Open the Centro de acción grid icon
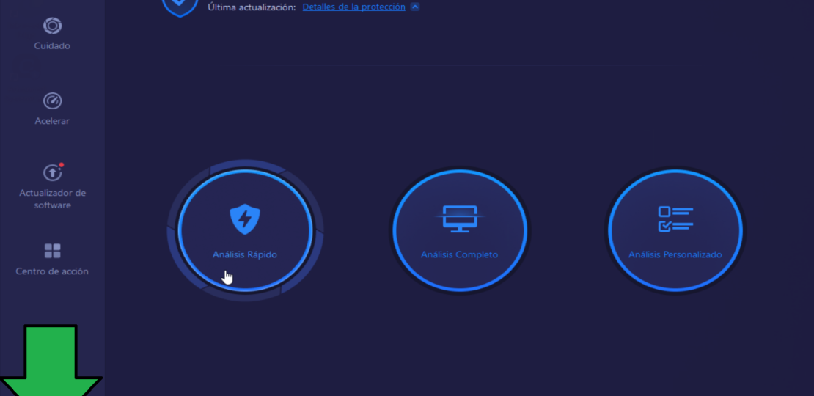This screenshot has width=814, height=396. point(52,252)
